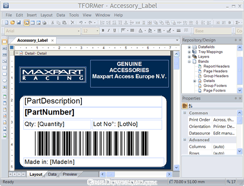Viewport: 244px width, 186px height.
Task: Toggle Bold formatting
Action: point(103,31)
